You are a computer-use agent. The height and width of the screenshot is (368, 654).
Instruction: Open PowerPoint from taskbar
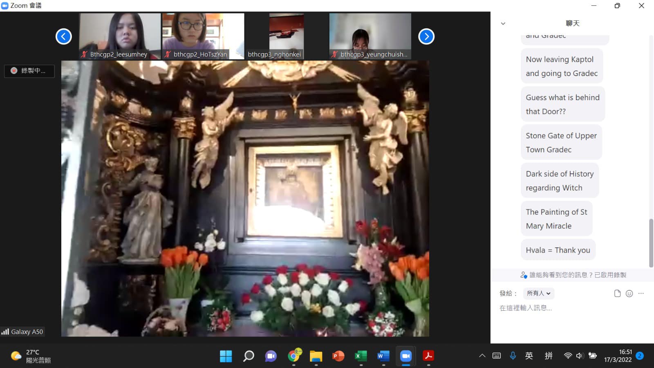point(338,356)
